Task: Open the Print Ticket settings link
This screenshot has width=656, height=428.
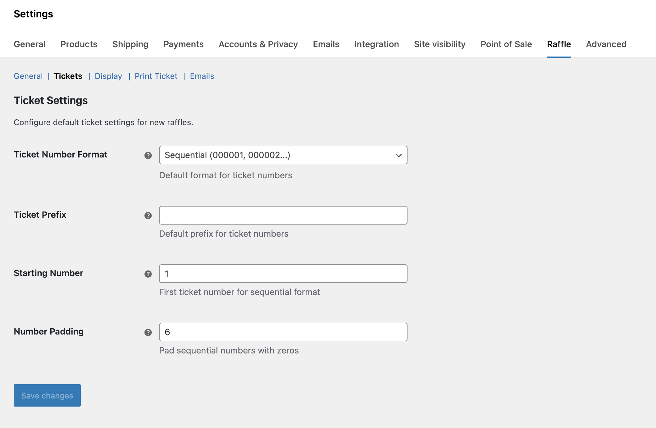Action: click(x=156, y=76)
